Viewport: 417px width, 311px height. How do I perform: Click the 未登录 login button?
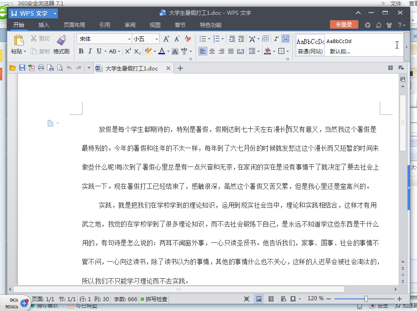pos(344,25)
